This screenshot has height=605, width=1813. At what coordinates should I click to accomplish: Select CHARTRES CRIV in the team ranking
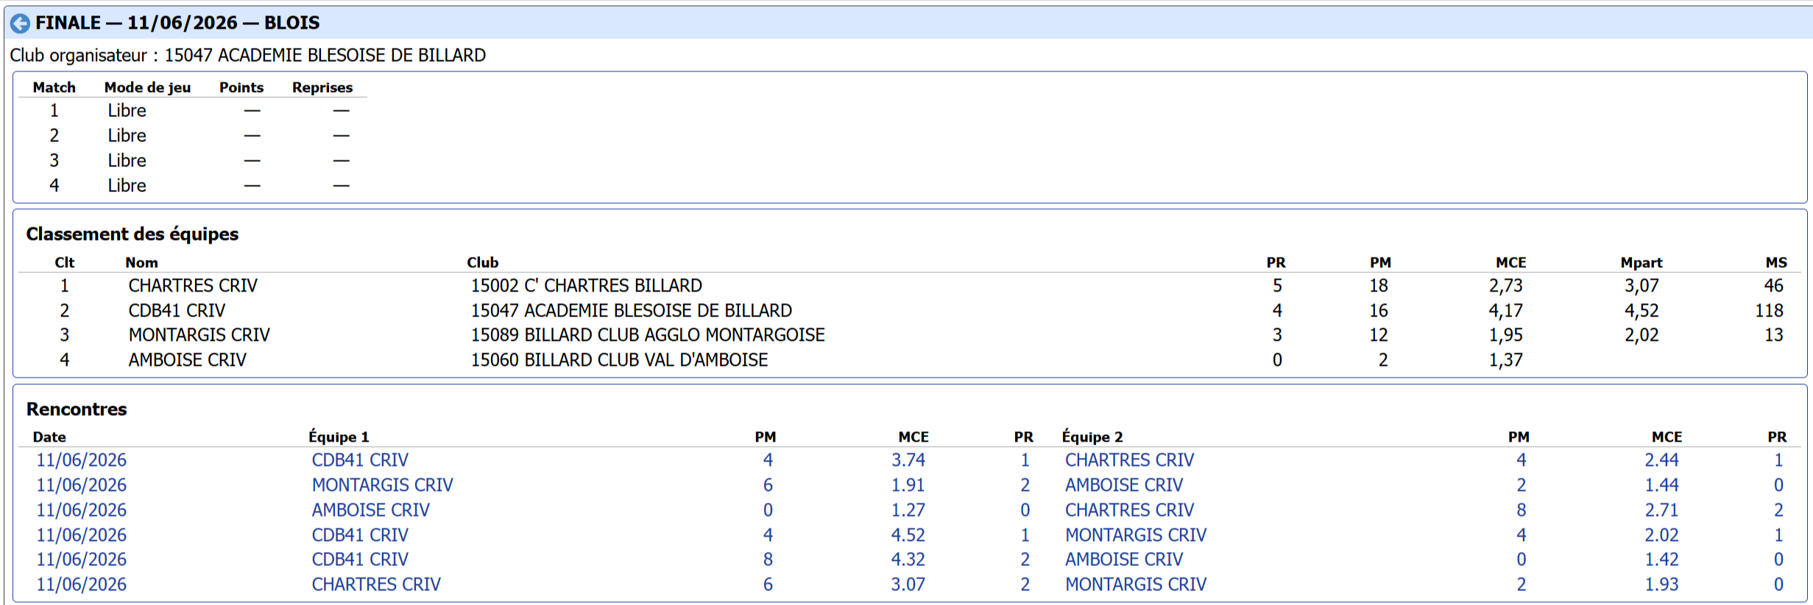tap(193, 286)
